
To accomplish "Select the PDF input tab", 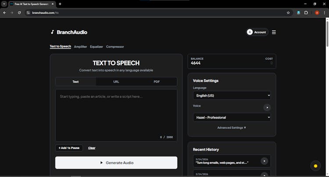I will tap(157, 82).
